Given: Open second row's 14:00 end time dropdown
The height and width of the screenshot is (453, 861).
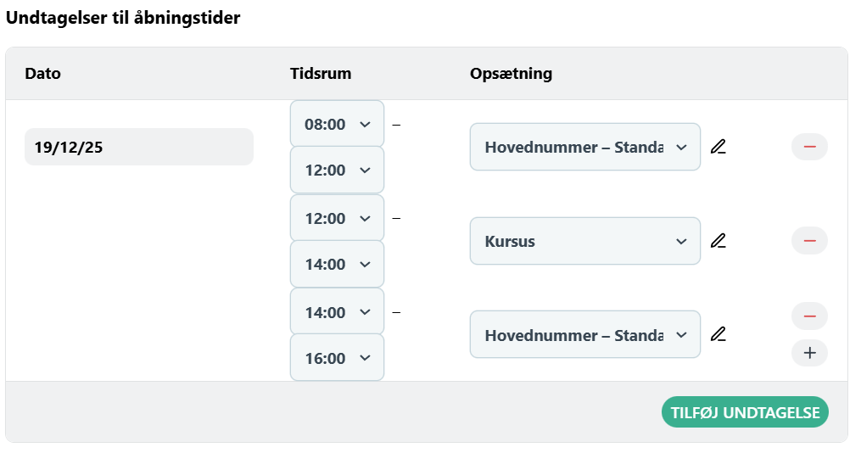Looking at the screenshot, I should 338,264.
